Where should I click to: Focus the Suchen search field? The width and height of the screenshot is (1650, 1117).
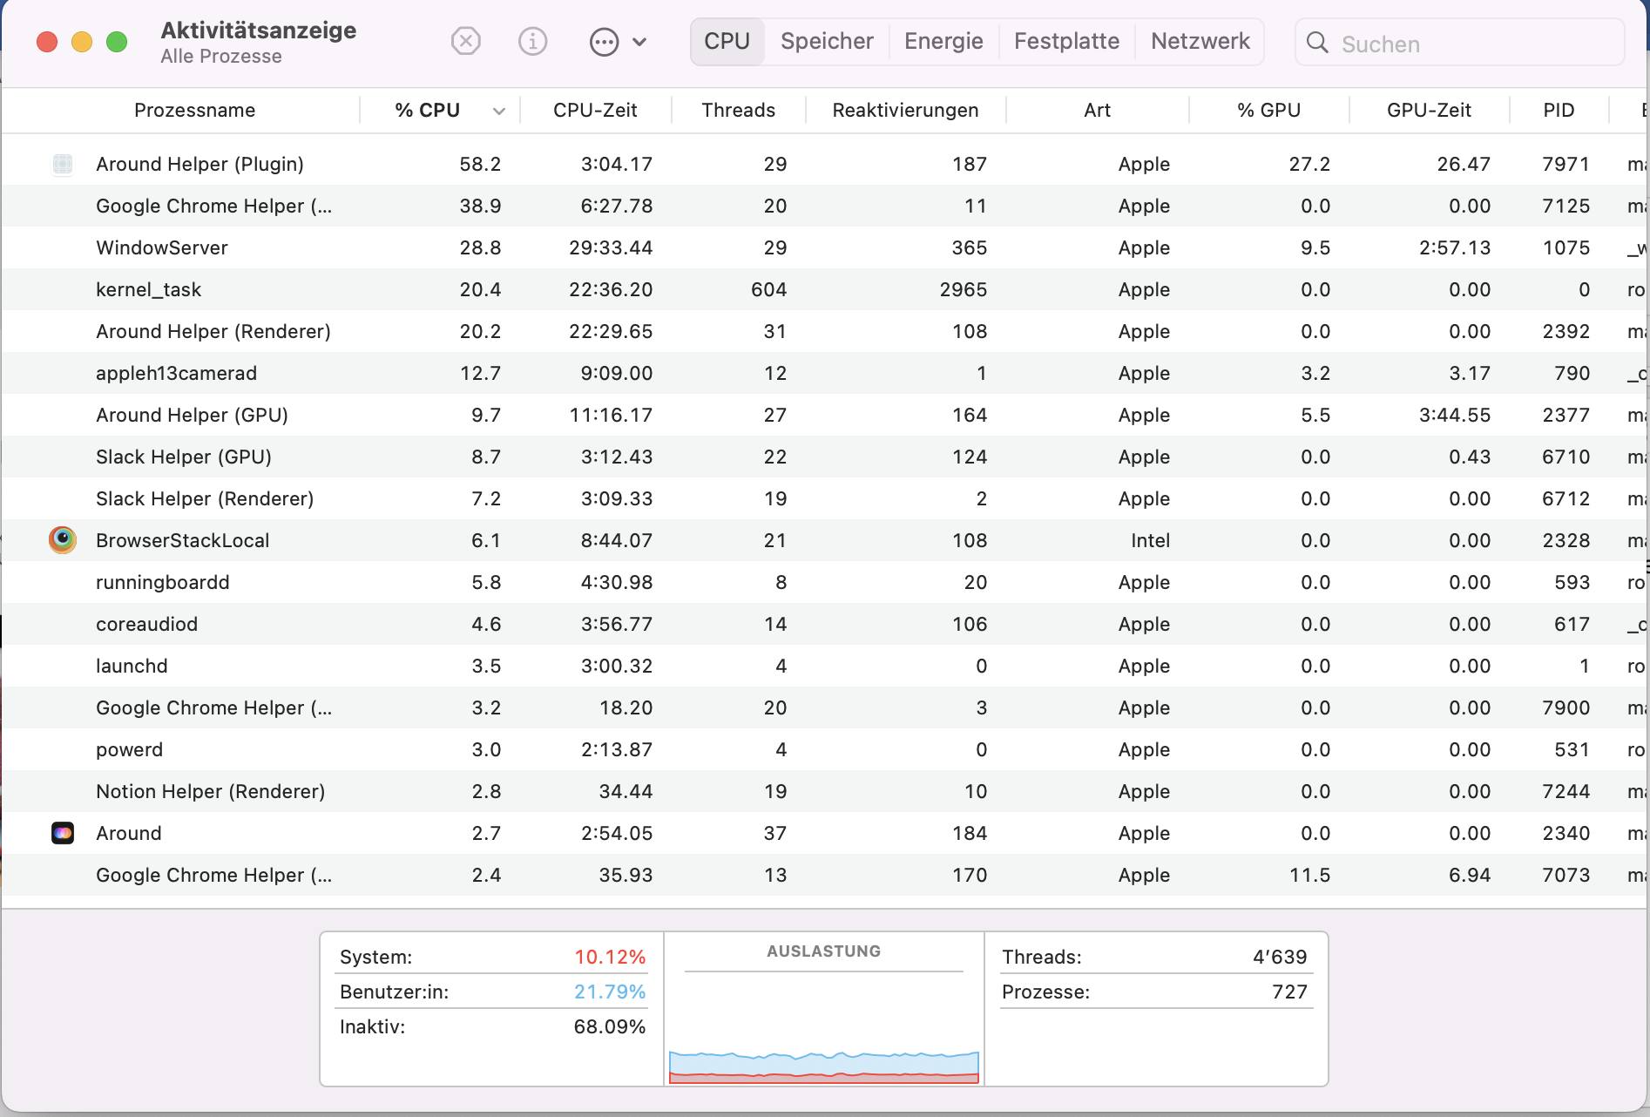[1460, 43]
